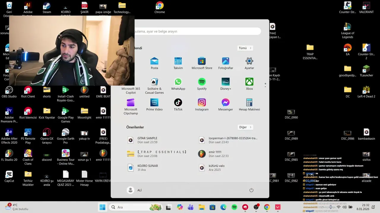Open weather widget showing 4°C
Viewport: 380px width, 213px height.
[17, 207]
